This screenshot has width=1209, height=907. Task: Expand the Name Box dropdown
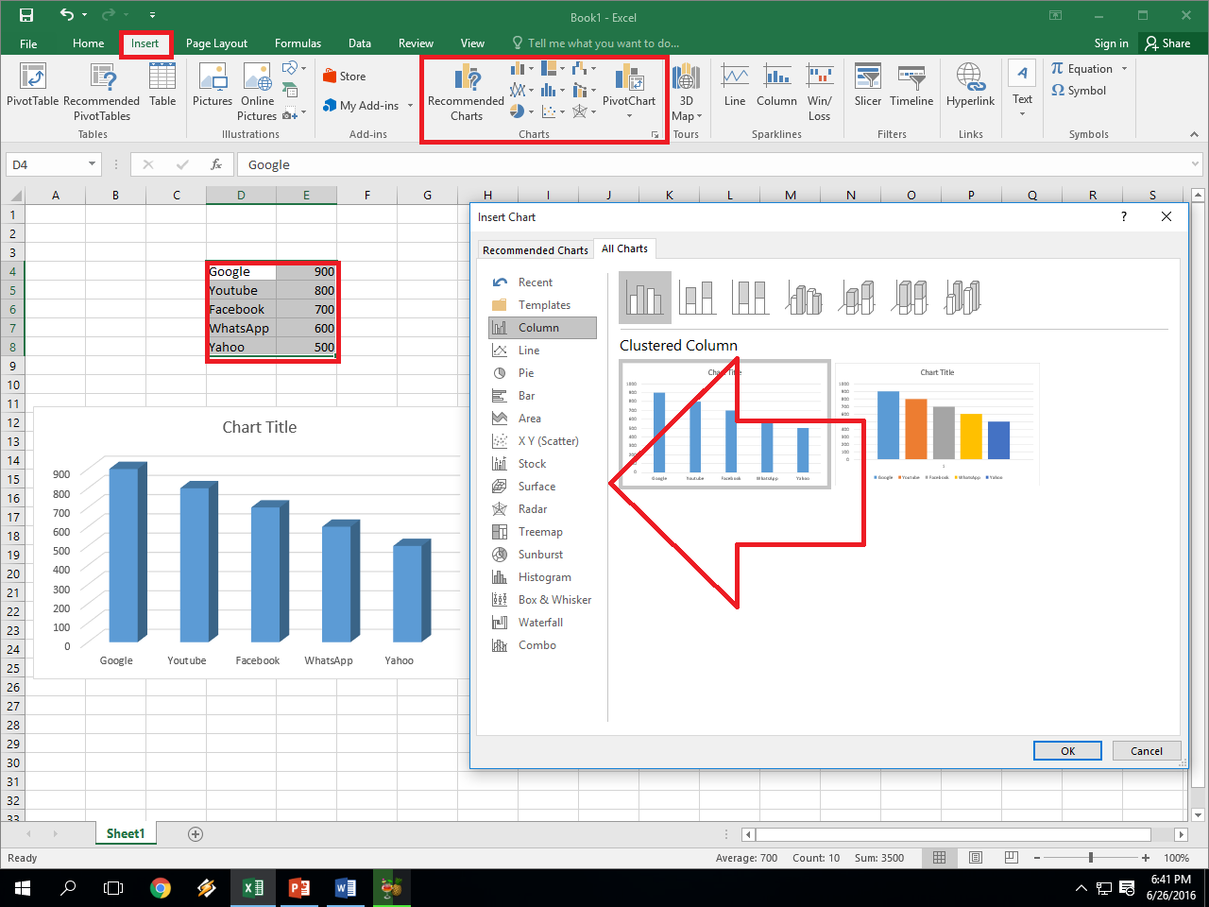click(92, 164)
